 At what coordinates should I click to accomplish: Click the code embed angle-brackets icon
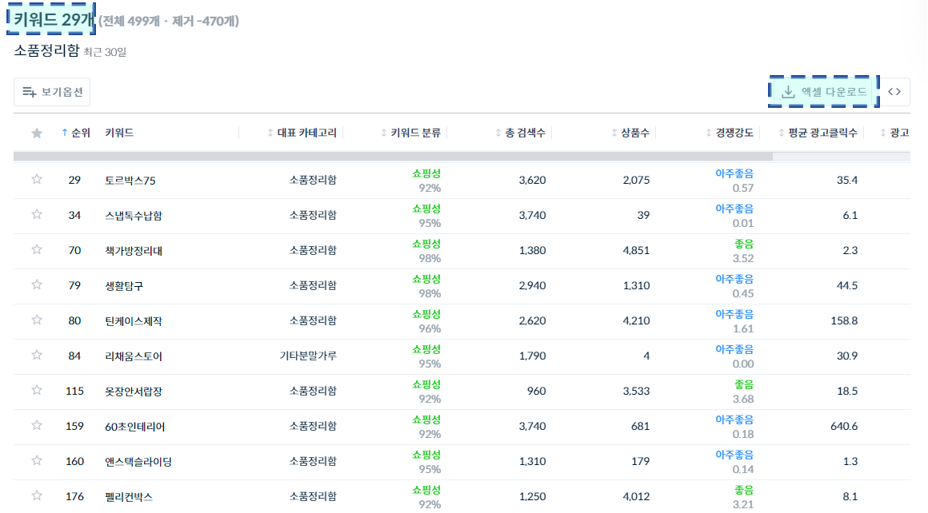tap(894, 92)
